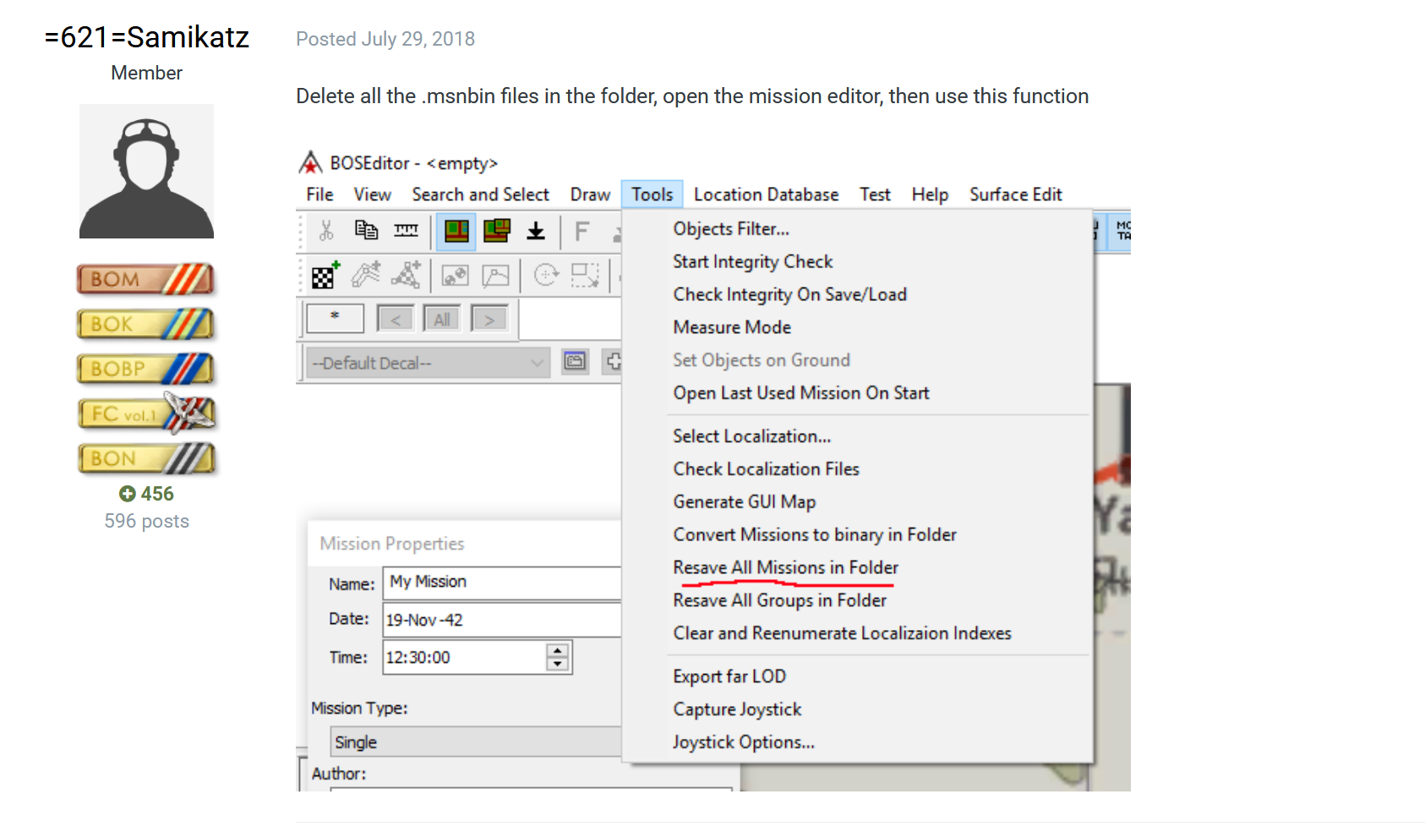
Task: Click the time field down stepper arrow
Action: click(x=558, y=665)
